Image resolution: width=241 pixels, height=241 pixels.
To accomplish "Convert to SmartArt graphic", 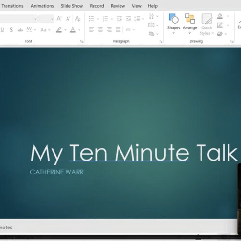I will (153, 34).
